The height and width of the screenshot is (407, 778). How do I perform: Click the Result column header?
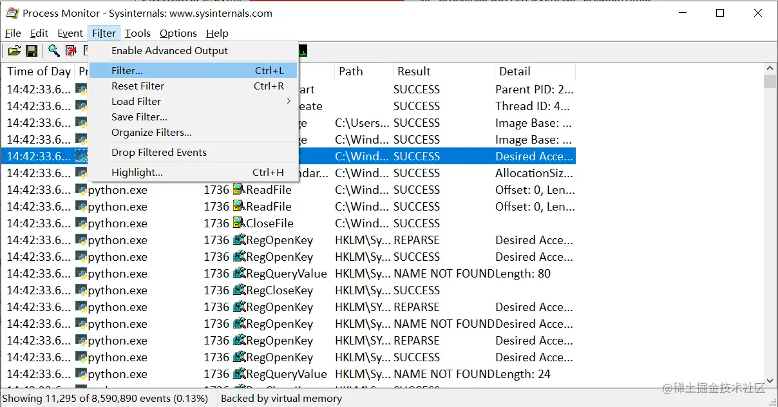point(443,71)
